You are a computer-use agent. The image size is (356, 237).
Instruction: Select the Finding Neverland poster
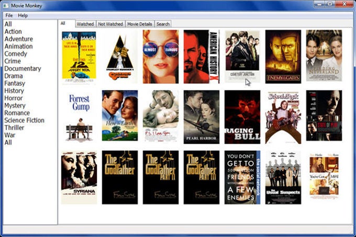[324, 55]
